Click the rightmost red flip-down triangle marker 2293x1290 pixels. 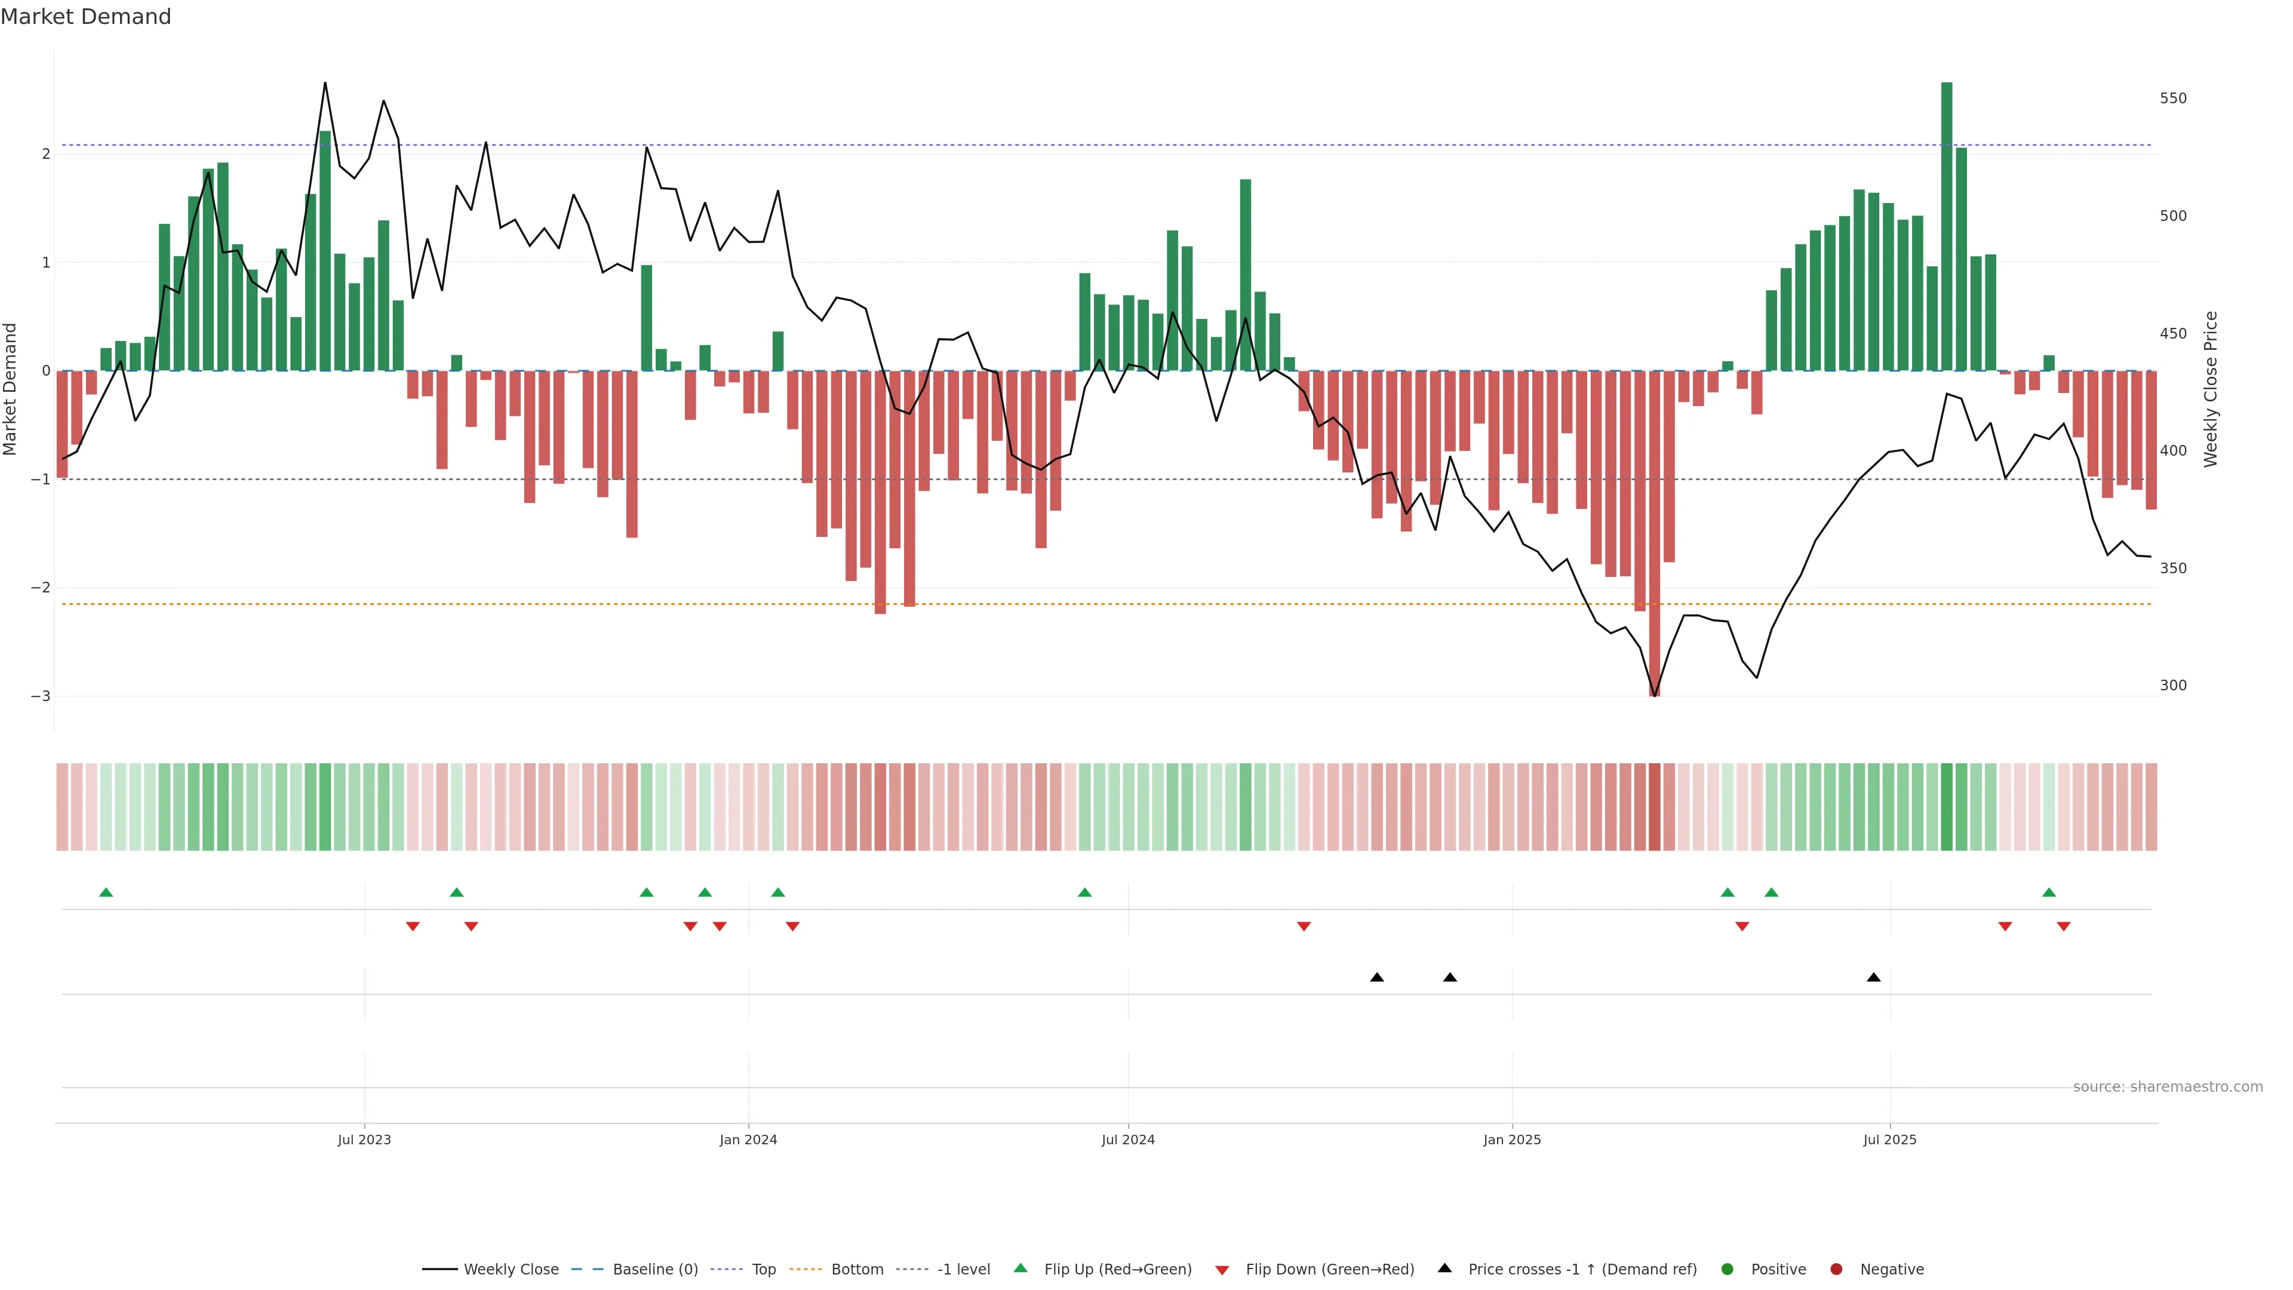click(2063, 927)
